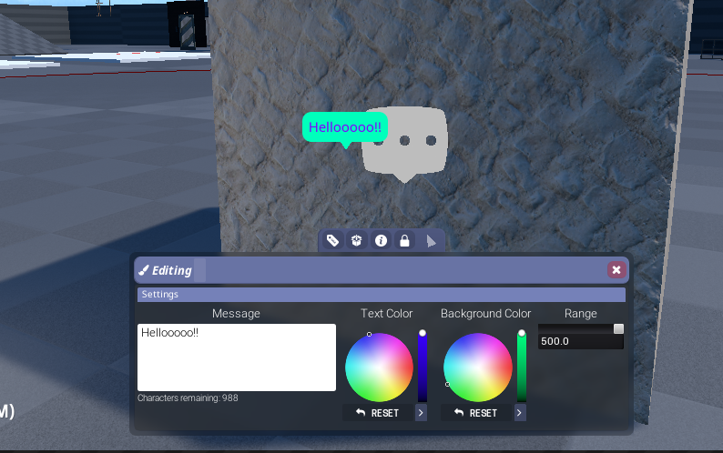The height and width of the screenshot is (453, 723).
Task: Expand Background Color options arrow
Action: click(520, 413)
